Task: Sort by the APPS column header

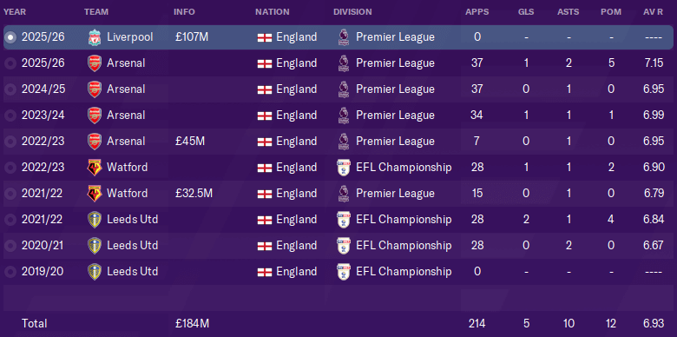Action: (x=477, y=12)
